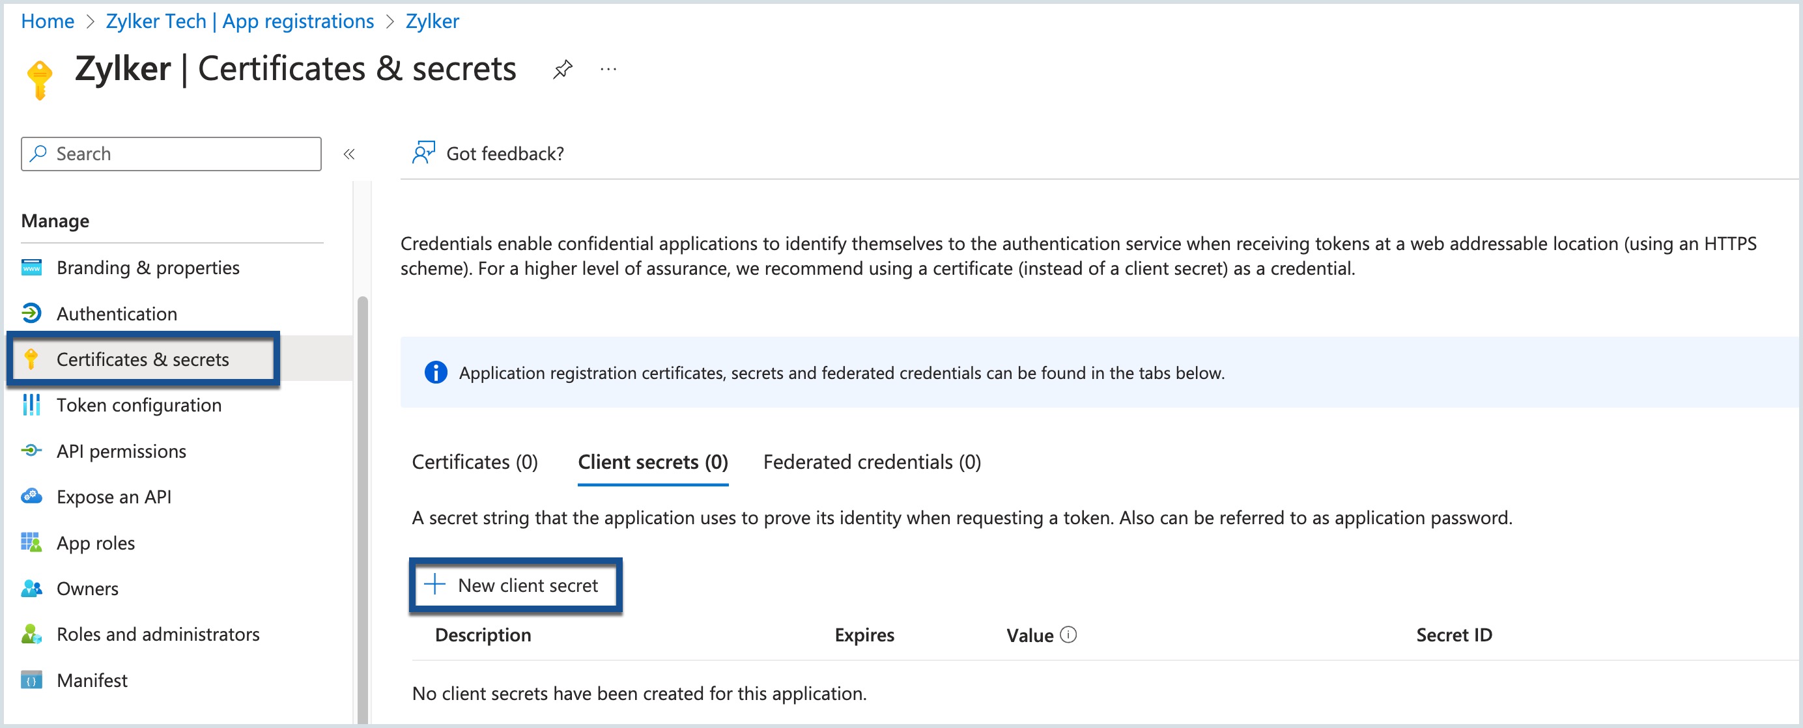Go to Home breadcrumb link
Viewport: 1803px width, 728px height.
48,21
